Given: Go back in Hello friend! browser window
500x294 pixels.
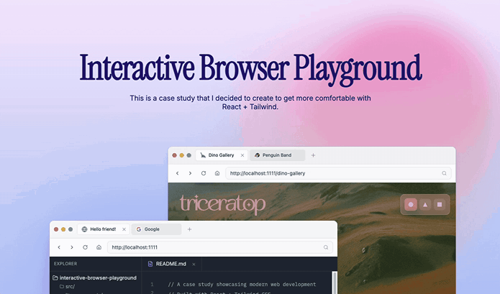Looking at the screenshot, I should 59,247.
